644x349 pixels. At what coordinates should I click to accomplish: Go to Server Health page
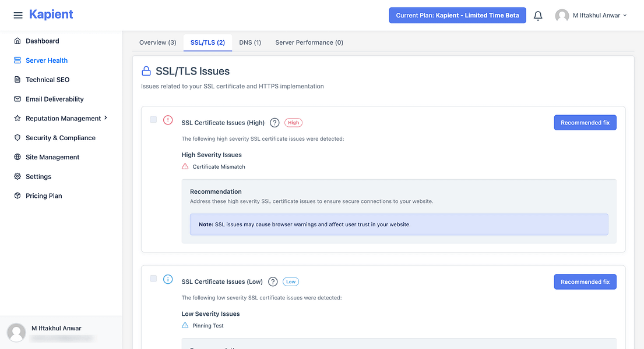click(47, 60)
